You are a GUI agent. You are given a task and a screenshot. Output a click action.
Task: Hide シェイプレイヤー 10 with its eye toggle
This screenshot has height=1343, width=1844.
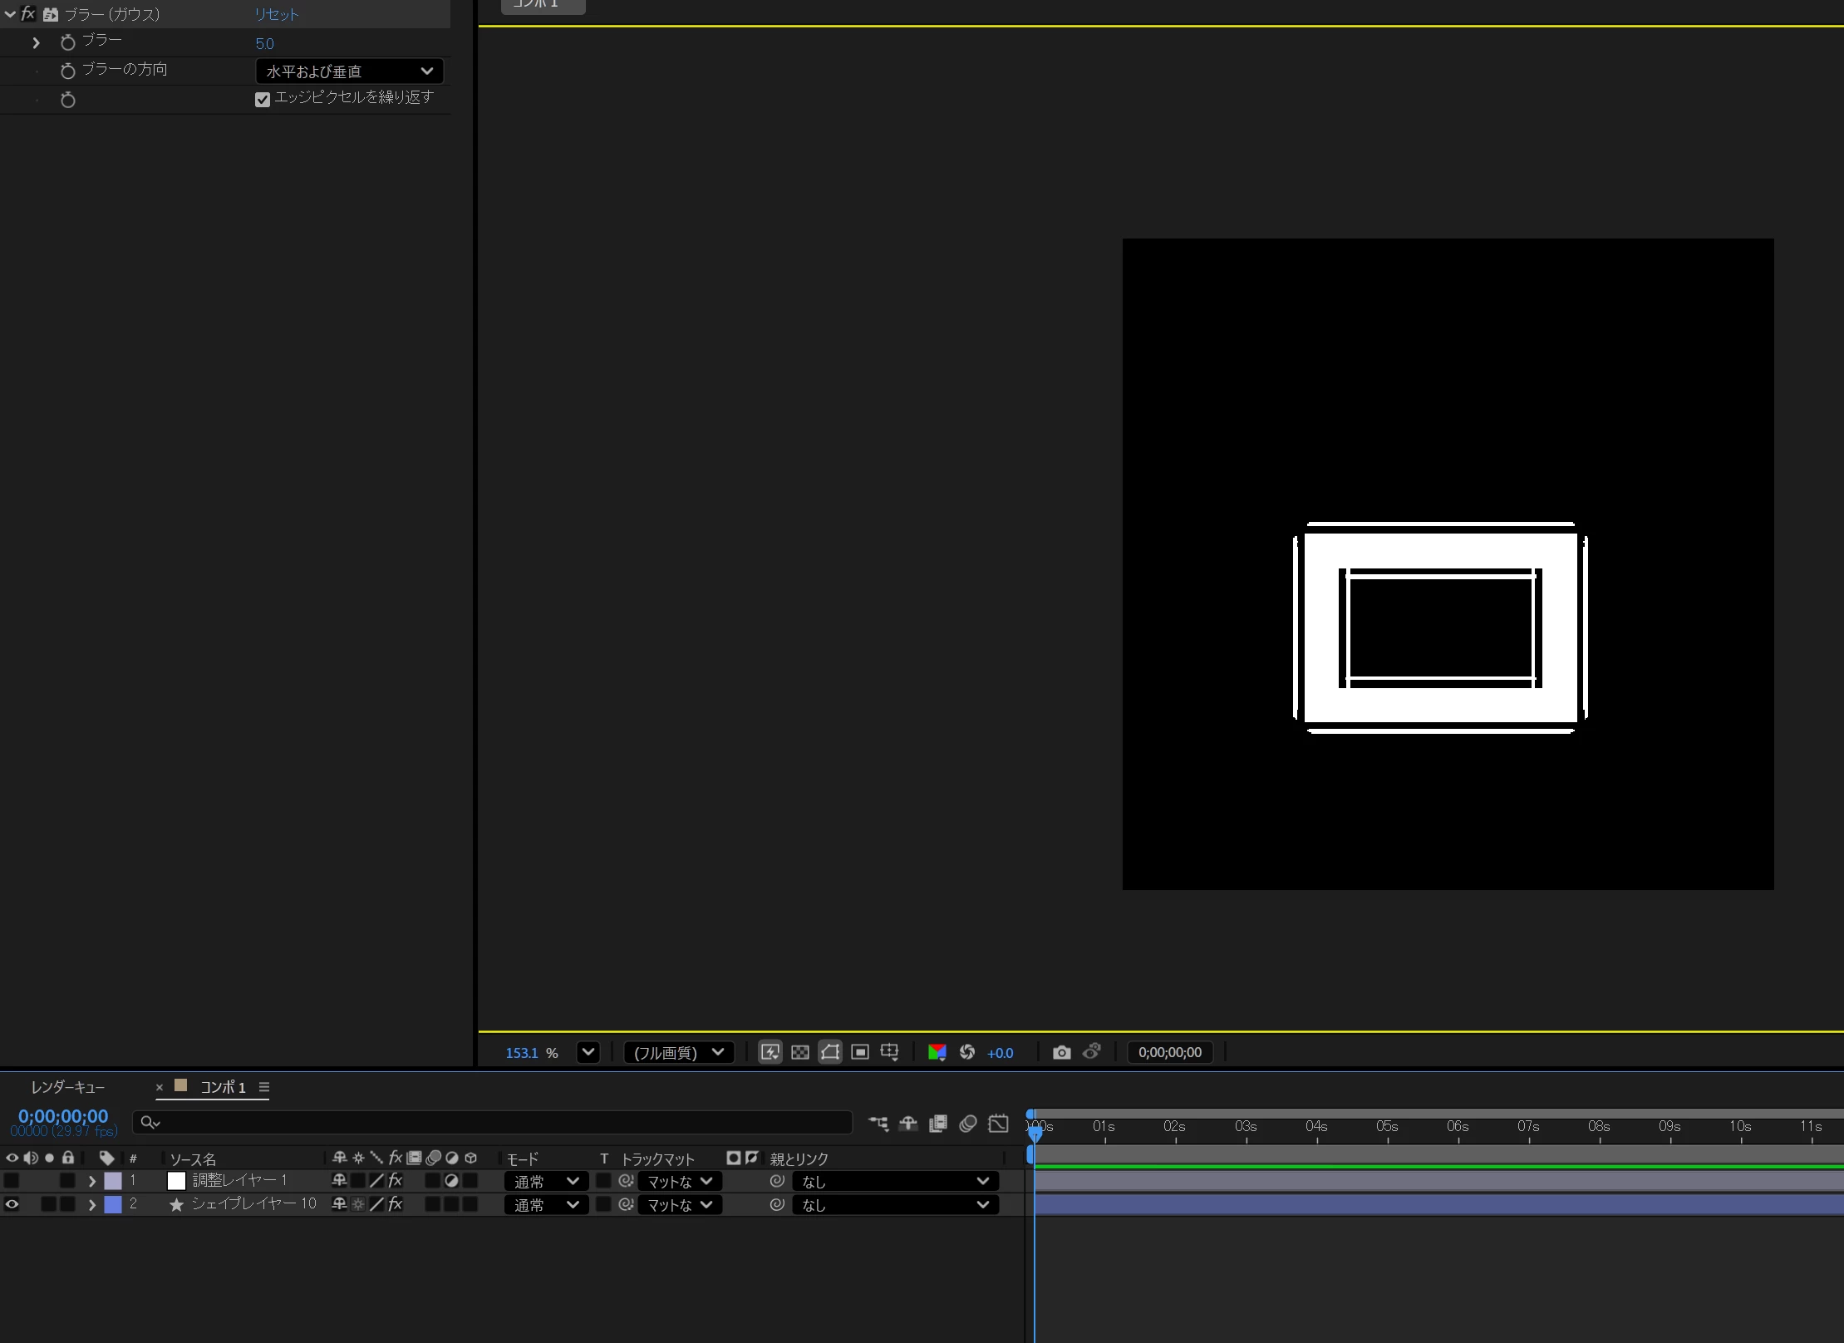(12, 1203)
